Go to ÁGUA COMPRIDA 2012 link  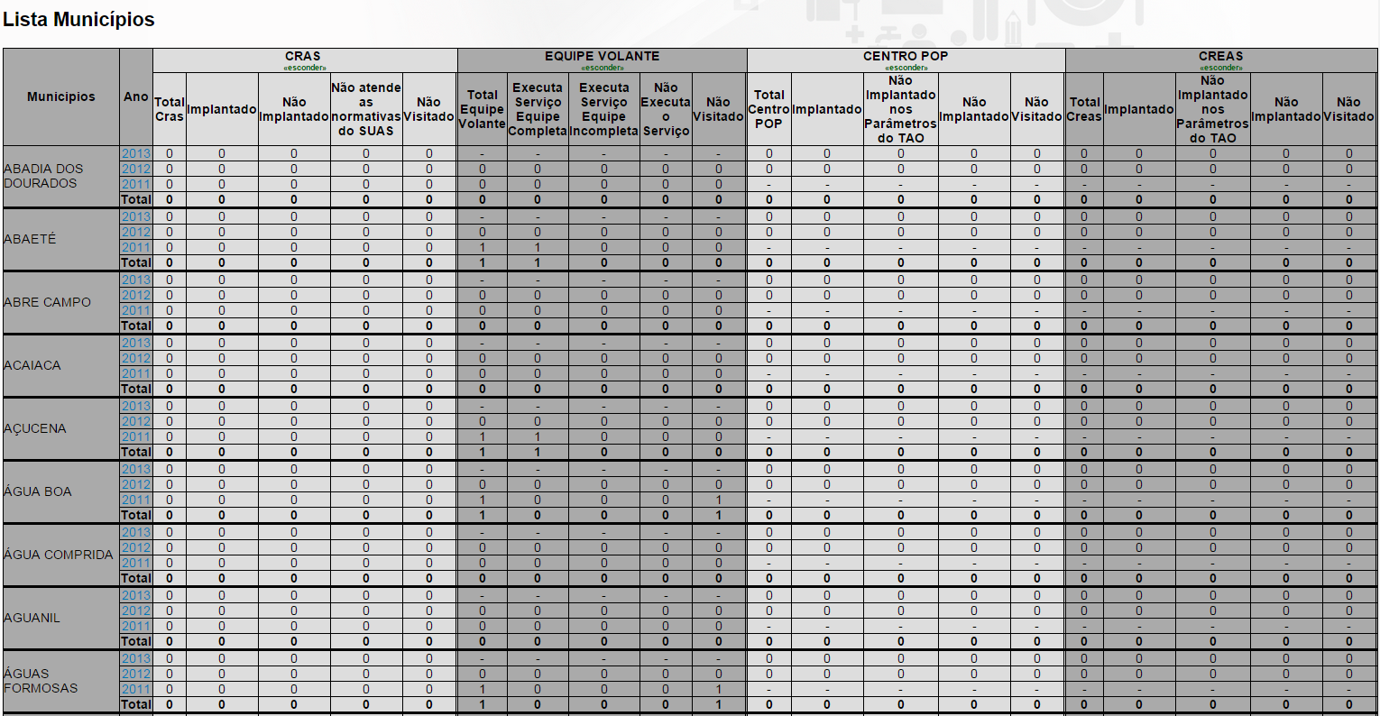pos(136,548)
